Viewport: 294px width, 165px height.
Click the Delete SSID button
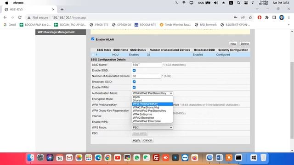pos(245,44)
